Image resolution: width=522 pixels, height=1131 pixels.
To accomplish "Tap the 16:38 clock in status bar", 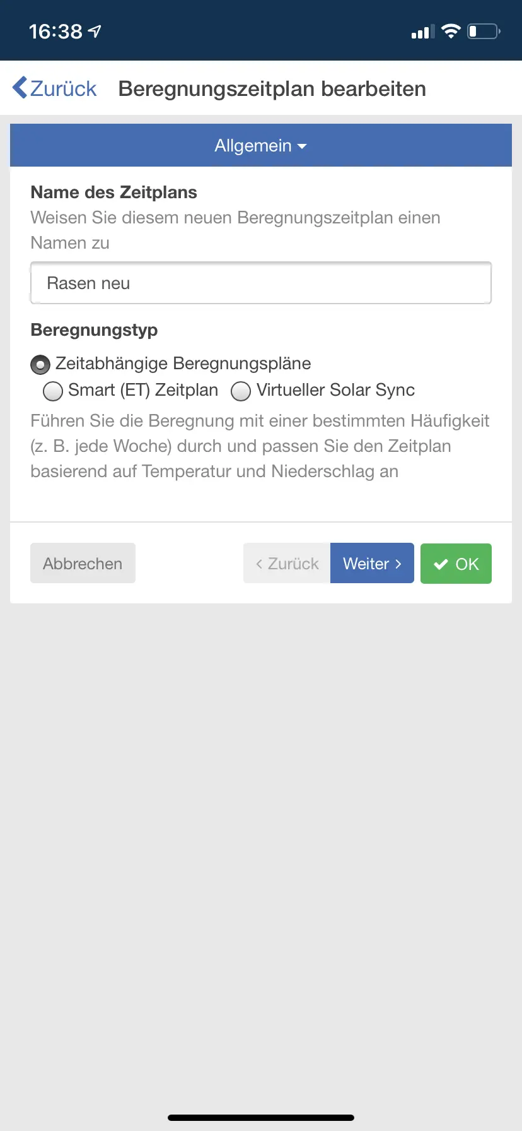I will coord(55,31).
